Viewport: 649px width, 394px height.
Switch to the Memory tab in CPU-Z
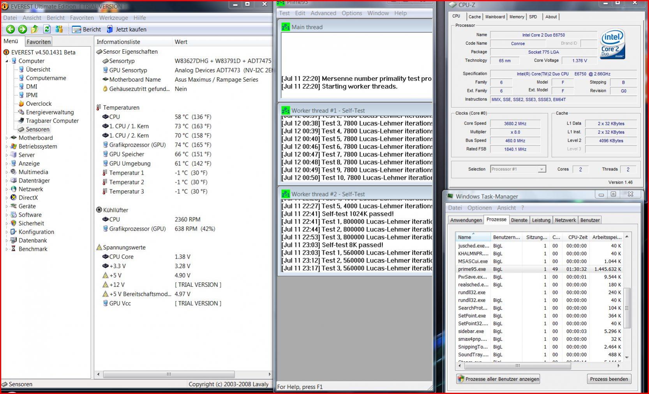(x=517, y=17)
